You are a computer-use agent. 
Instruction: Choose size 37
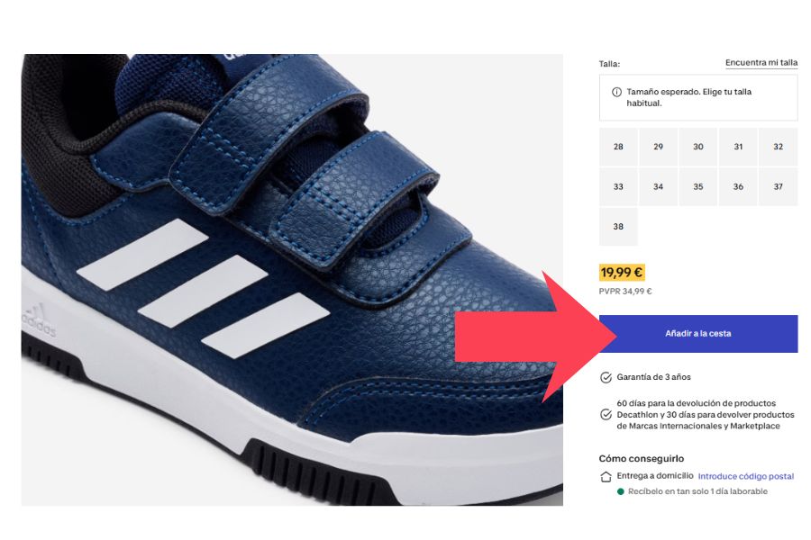tap(779, 186)
